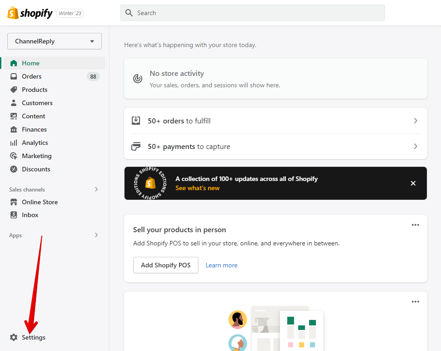
Task: Click chevron beside orders to fulfill
Action: pos(415,121)
